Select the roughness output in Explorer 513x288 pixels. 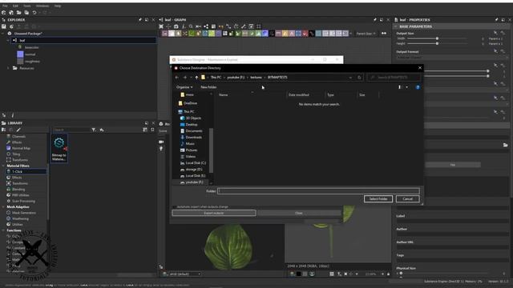pyautogui.click(x=32, y=61)
